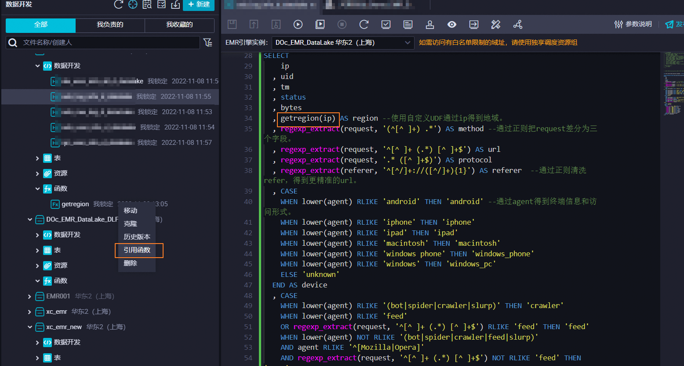Click the submit upload-arrow toolbar icon

click(254, 25)
